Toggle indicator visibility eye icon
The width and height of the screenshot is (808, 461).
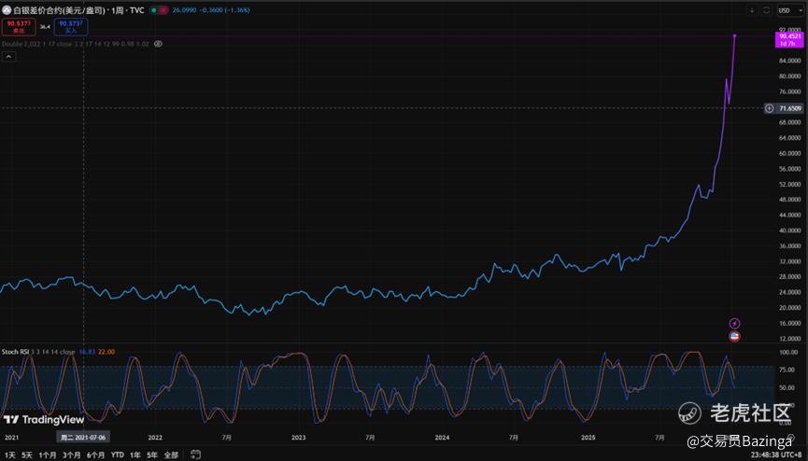pyautogui.click(x=158, y=44)
